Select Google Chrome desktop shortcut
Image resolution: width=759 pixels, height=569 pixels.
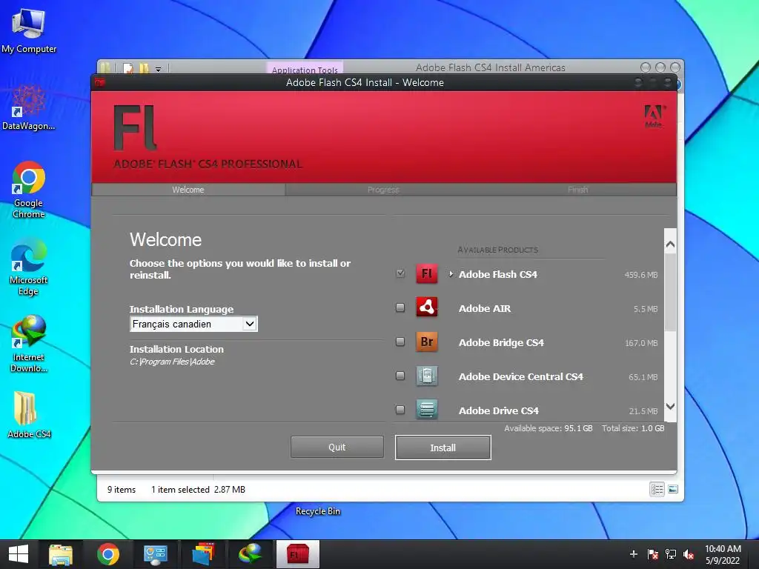click(29, 190)
